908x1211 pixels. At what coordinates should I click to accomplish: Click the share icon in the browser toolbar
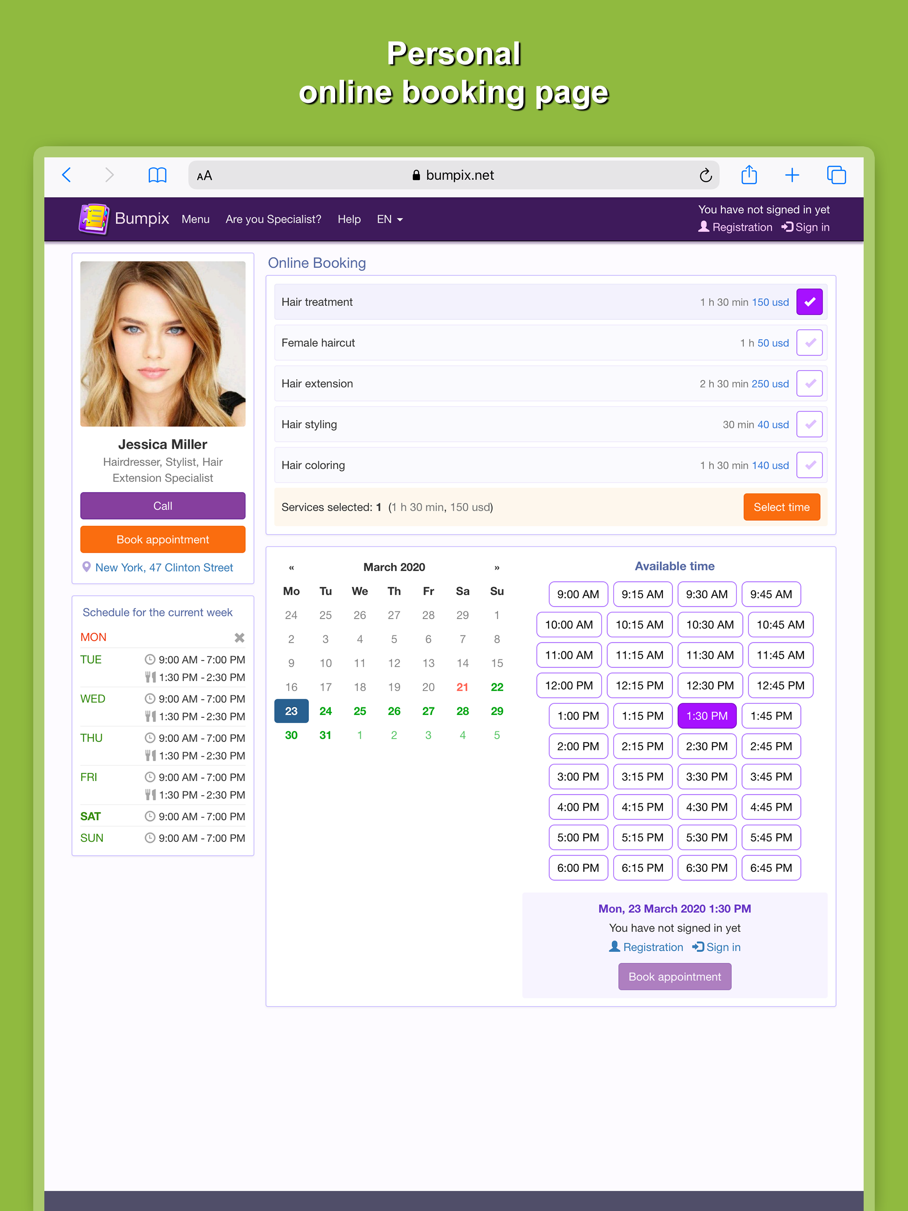click(749, 175)
